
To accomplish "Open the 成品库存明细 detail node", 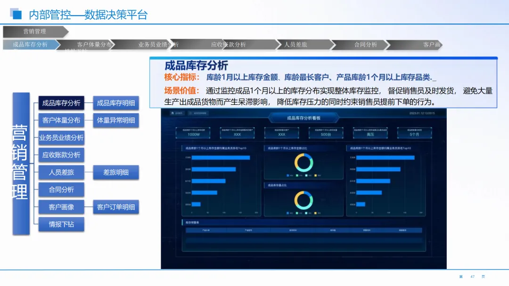I will click(116, 103).
